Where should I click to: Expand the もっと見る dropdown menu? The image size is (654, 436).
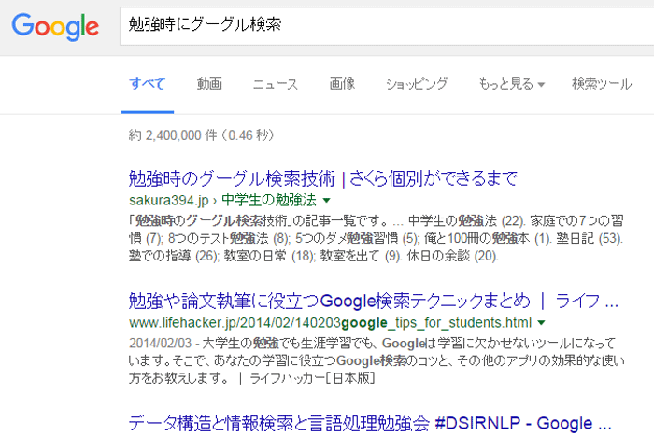(511, 84)
